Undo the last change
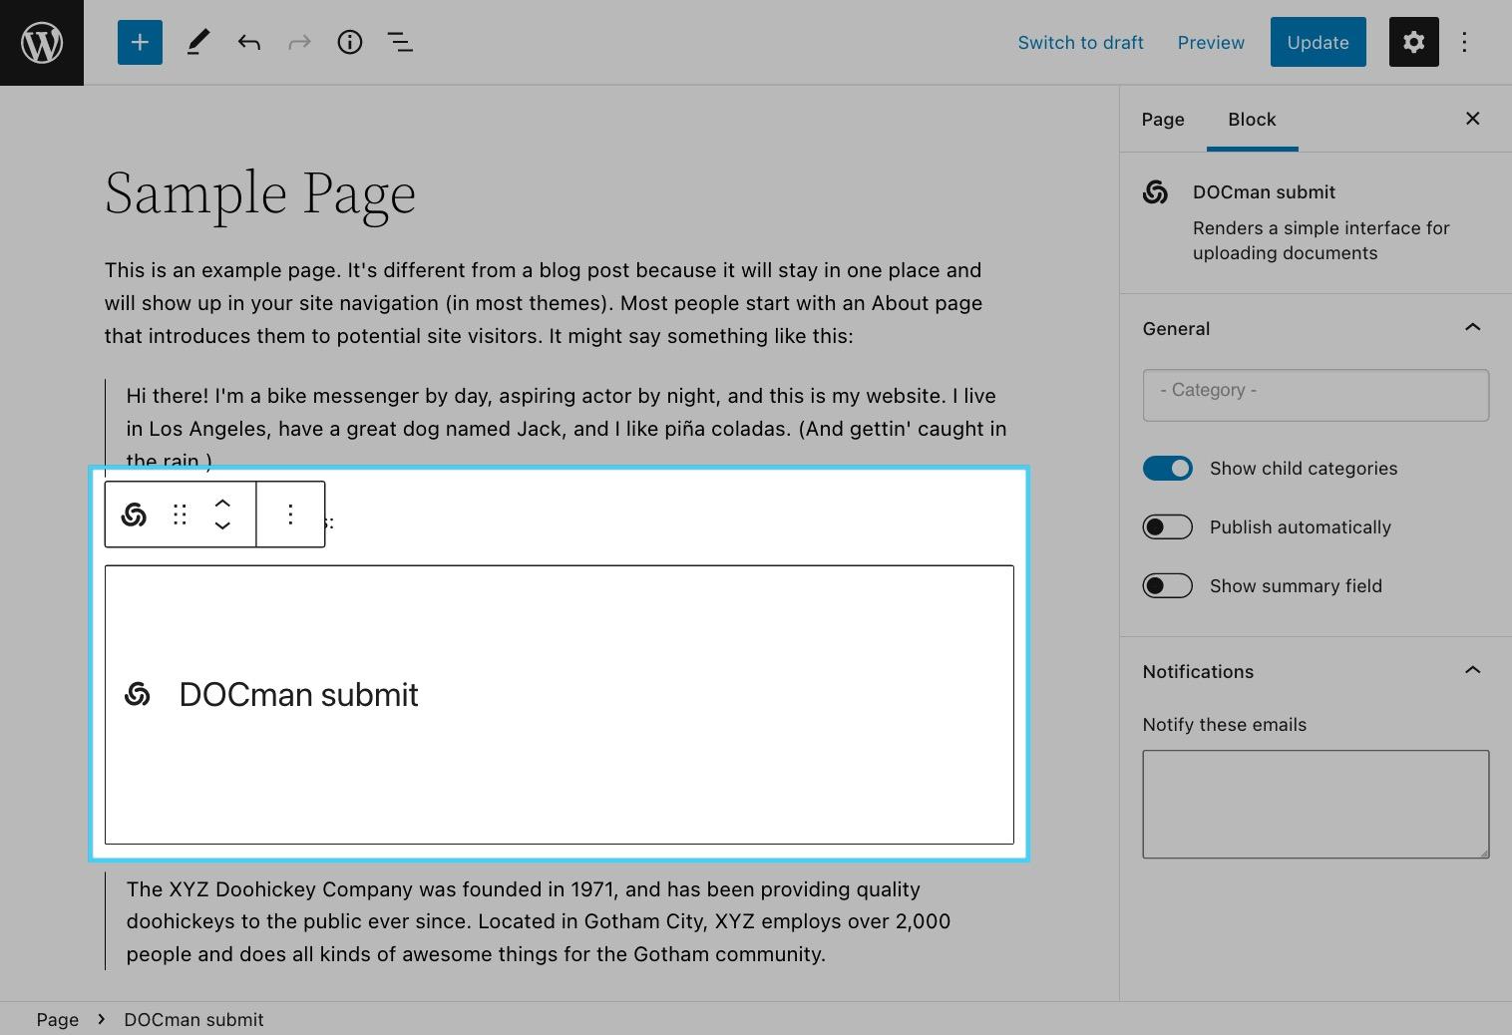Image resolution: width=1512 pixels, height=1035 pixels. point(248,42)
